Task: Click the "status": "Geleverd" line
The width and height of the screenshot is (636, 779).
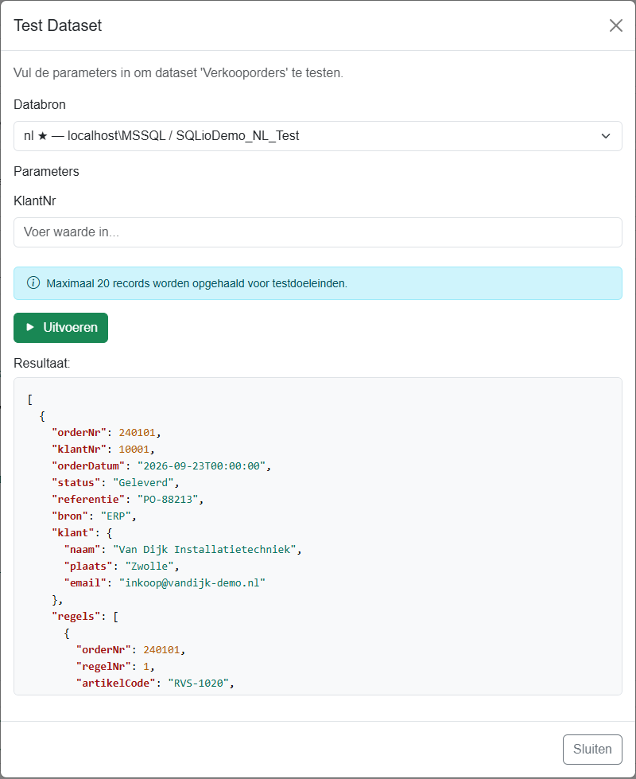Action: 115,482
